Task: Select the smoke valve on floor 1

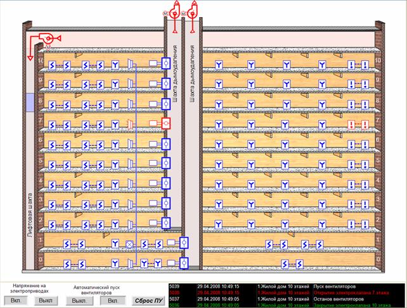Action: (184, 243)
